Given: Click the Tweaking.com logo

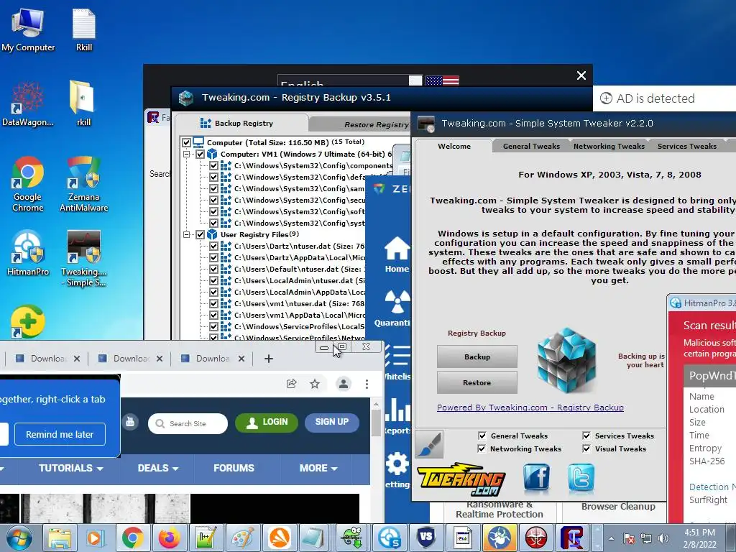Looking at the screenshot, I should click(461, 479).
